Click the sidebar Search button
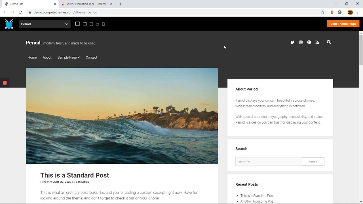The height and width of the screenshot is (204, 363). point(313,161)
